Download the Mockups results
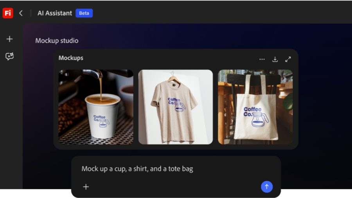352x198 pixels. [x=275, y=59]
